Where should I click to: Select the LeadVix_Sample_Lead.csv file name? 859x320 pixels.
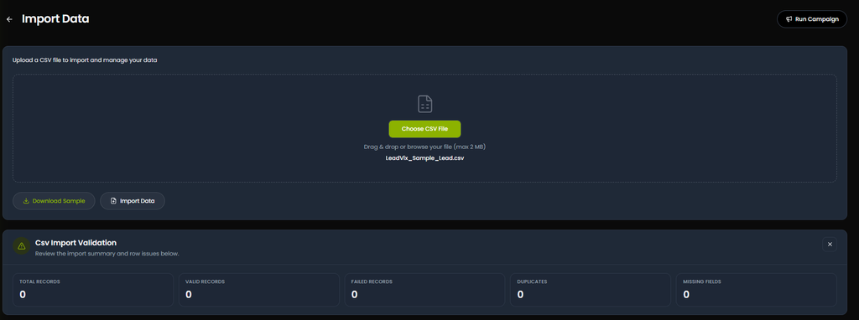click(424, 158)
